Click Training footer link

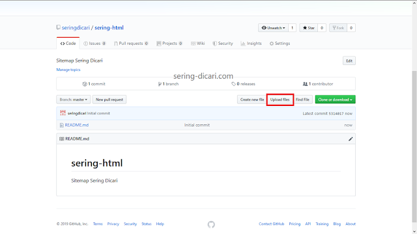(x=322, y=224)
